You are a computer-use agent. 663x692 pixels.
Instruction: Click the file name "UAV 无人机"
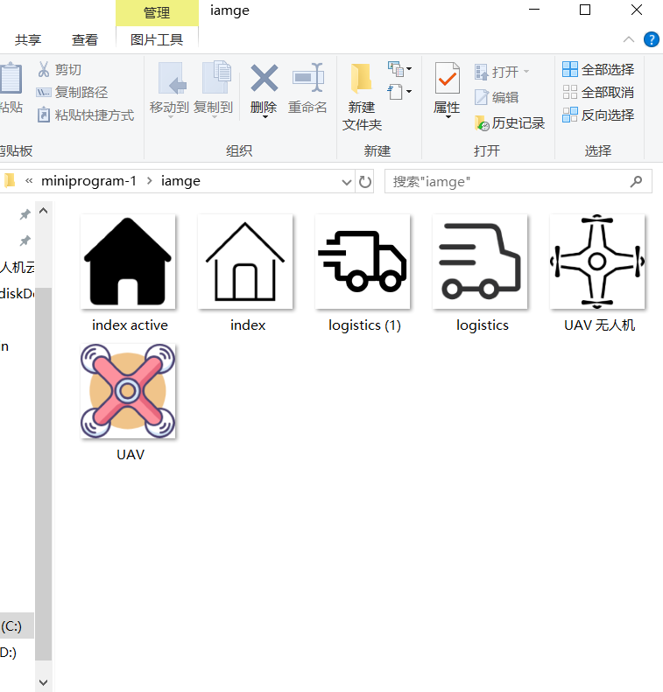pos(599,325)
